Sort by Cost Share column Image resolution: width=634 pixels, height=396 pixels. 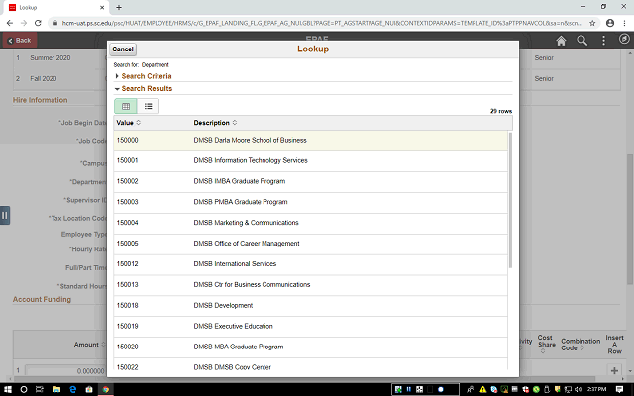545,345
